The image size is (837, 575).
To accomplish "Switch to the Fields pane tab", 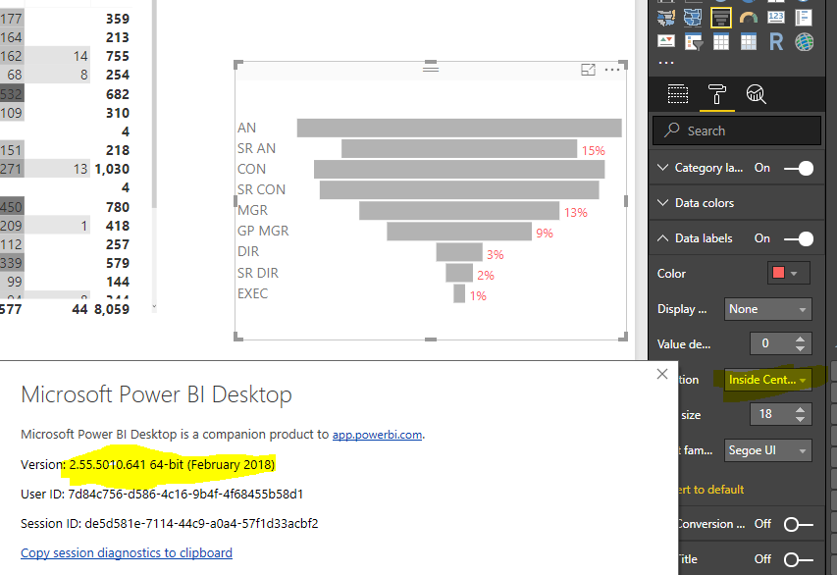I will pos(678,94).
